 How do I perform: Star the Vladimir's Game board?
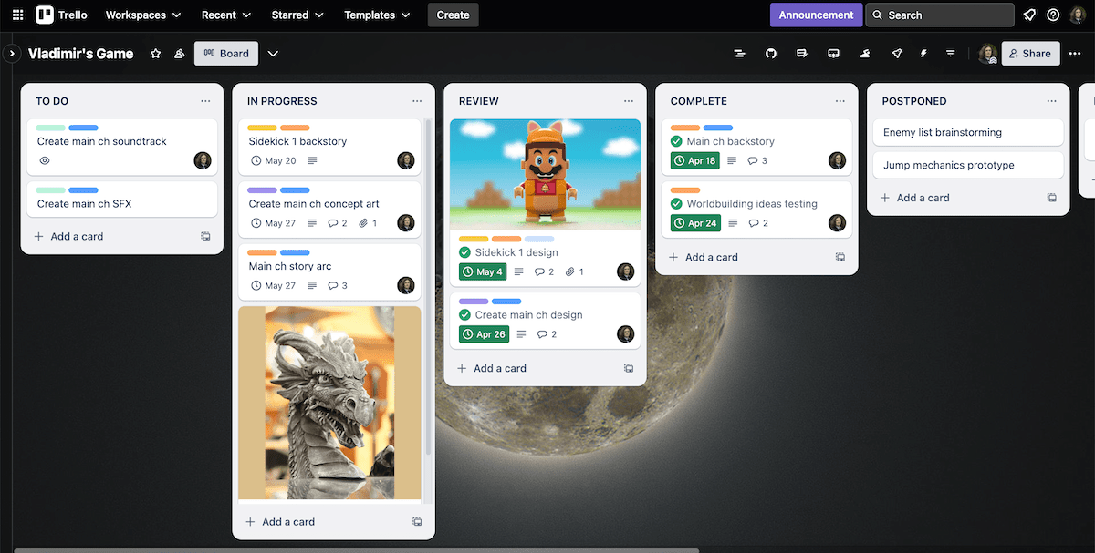[x=155, y=54]
